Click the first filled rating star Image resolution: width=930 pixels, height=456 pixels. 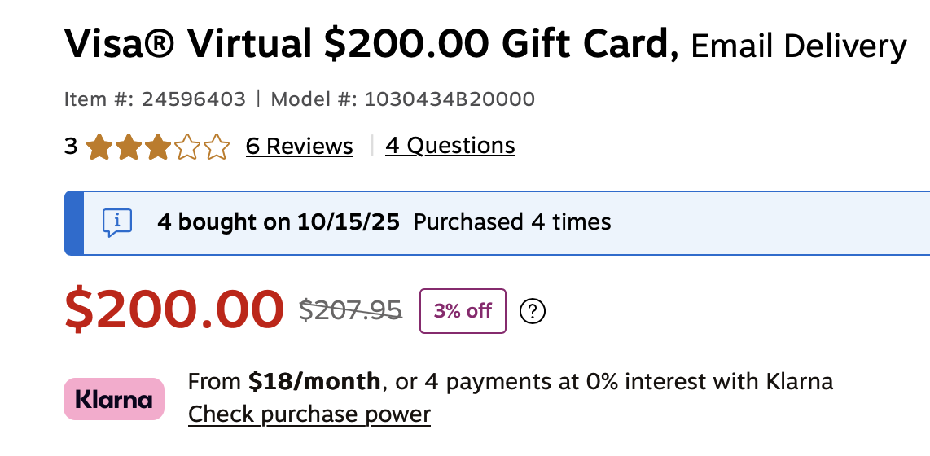tap(99, 147)
